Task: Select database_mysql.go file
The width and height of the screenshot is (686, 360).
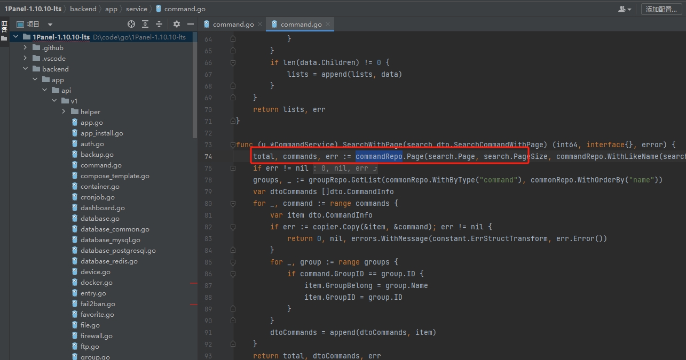Action: (x=111, y=239)
